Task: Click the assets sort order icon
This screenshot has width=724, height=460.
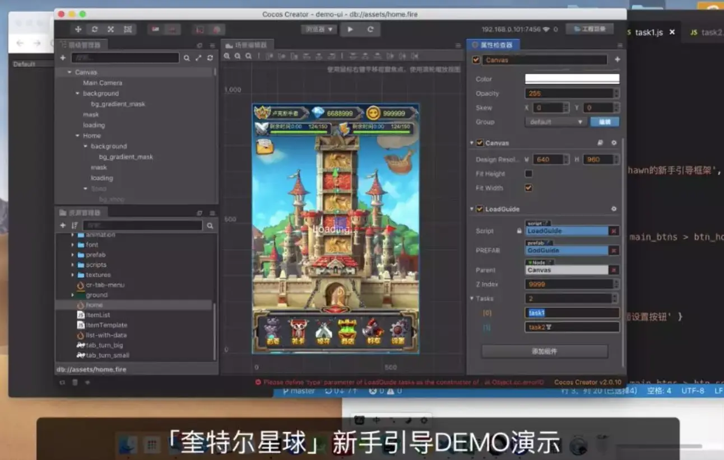Action: tap(75, 226)
